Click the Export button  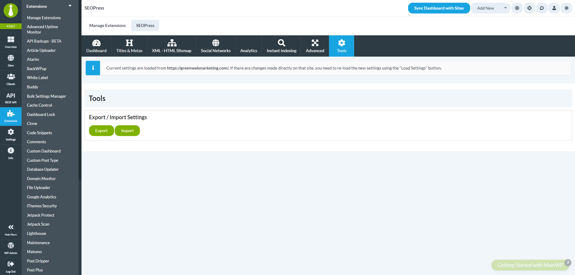click(102, 131)
